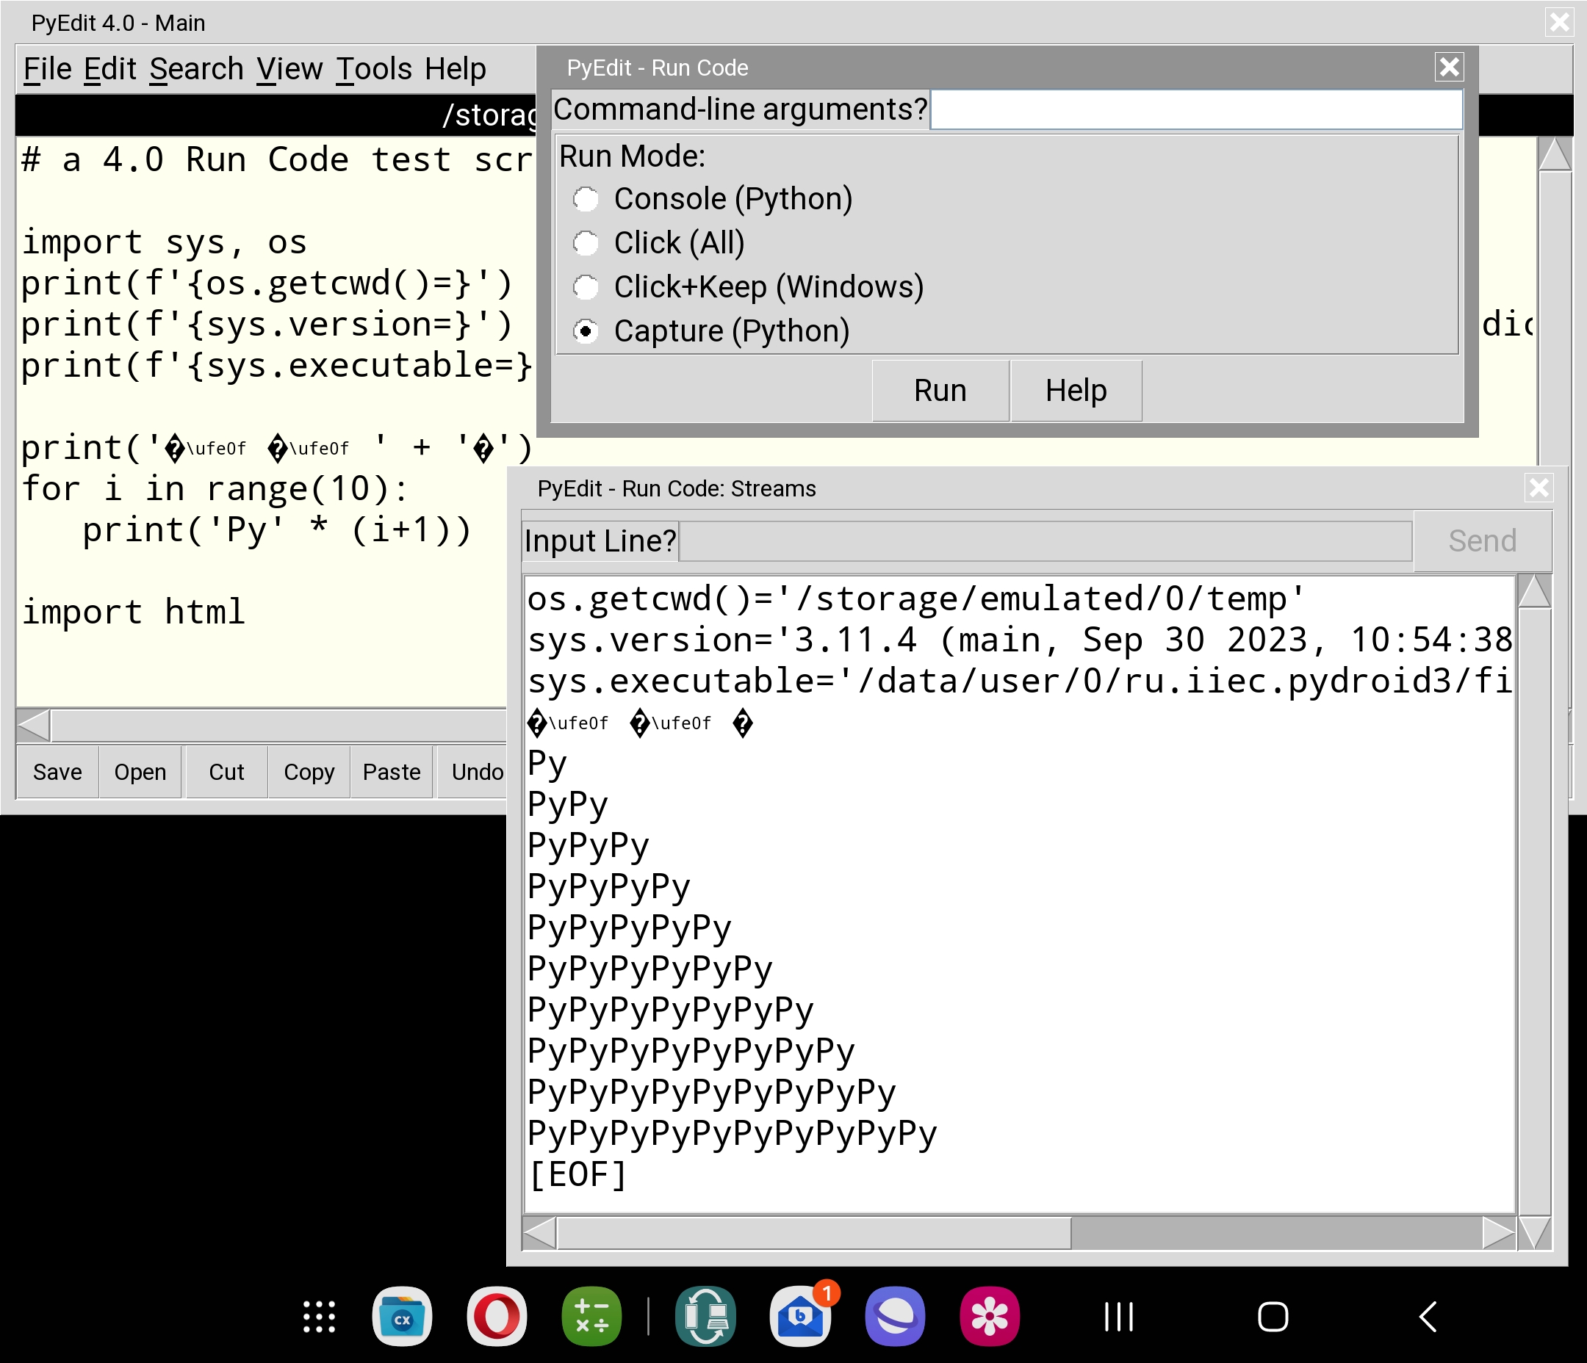Open the Android app drawer grid icon
Image resolution: width=1587 pixels, height=1363 pixels.
(319, 1317)
